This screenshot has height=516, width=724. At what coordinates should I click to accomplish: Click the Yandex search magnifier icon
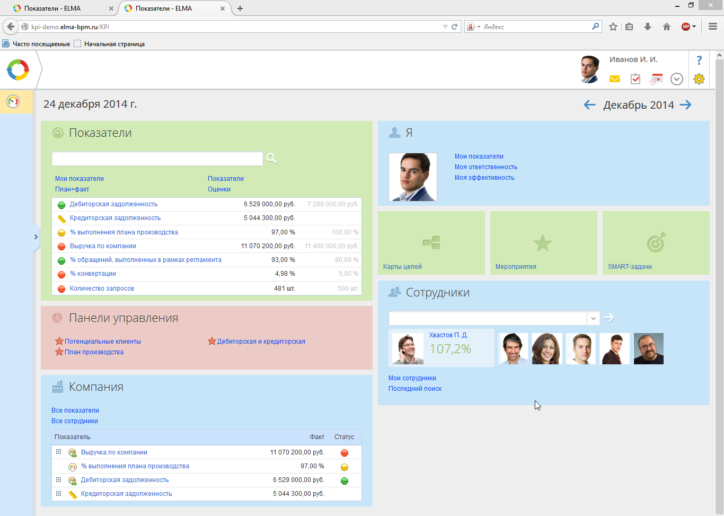click(x=596, y=26)
